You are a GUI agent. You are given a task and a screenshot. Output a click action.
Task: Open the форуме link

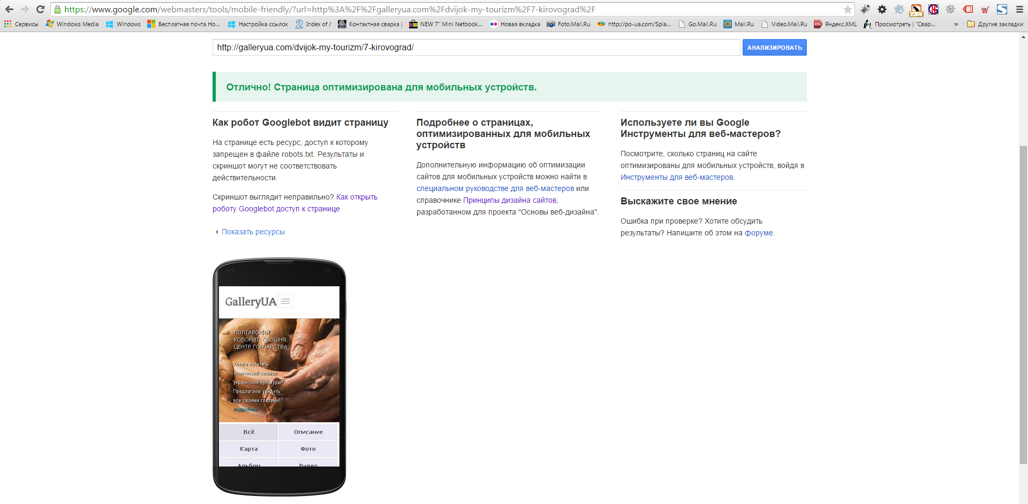click(x=759, y=233)
